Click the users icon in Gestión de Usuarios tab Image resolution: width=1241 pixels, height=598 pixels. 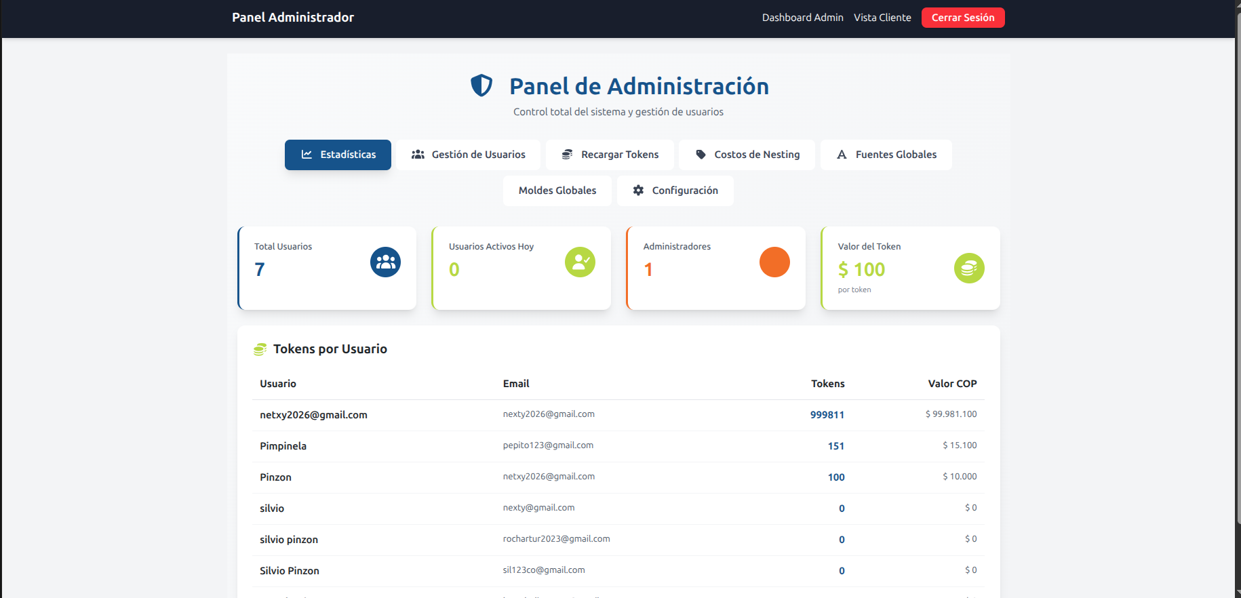tap(418, 155)
